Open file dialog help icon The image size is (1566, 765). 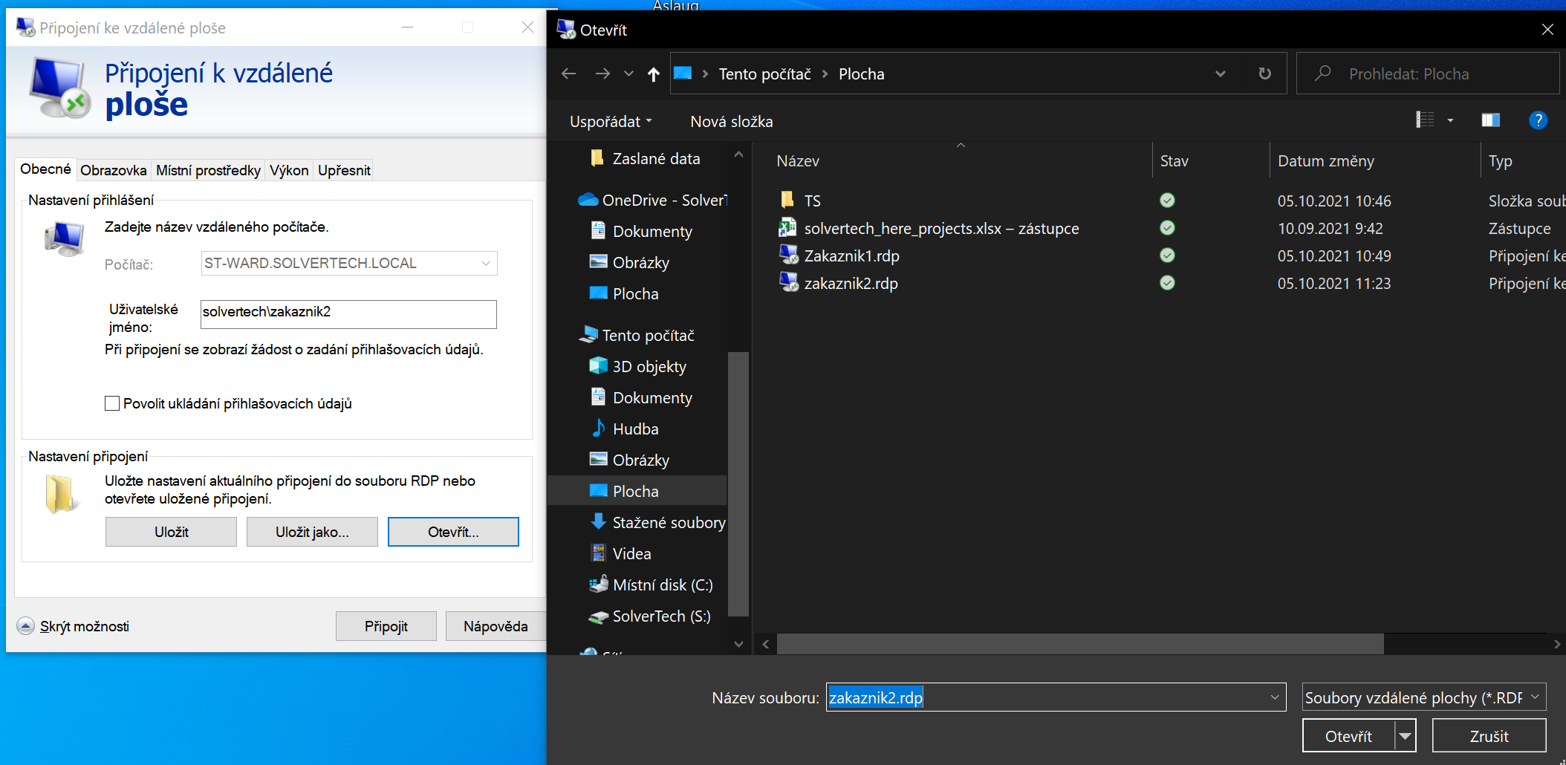pyautogui.click(x=1538, y=120)
